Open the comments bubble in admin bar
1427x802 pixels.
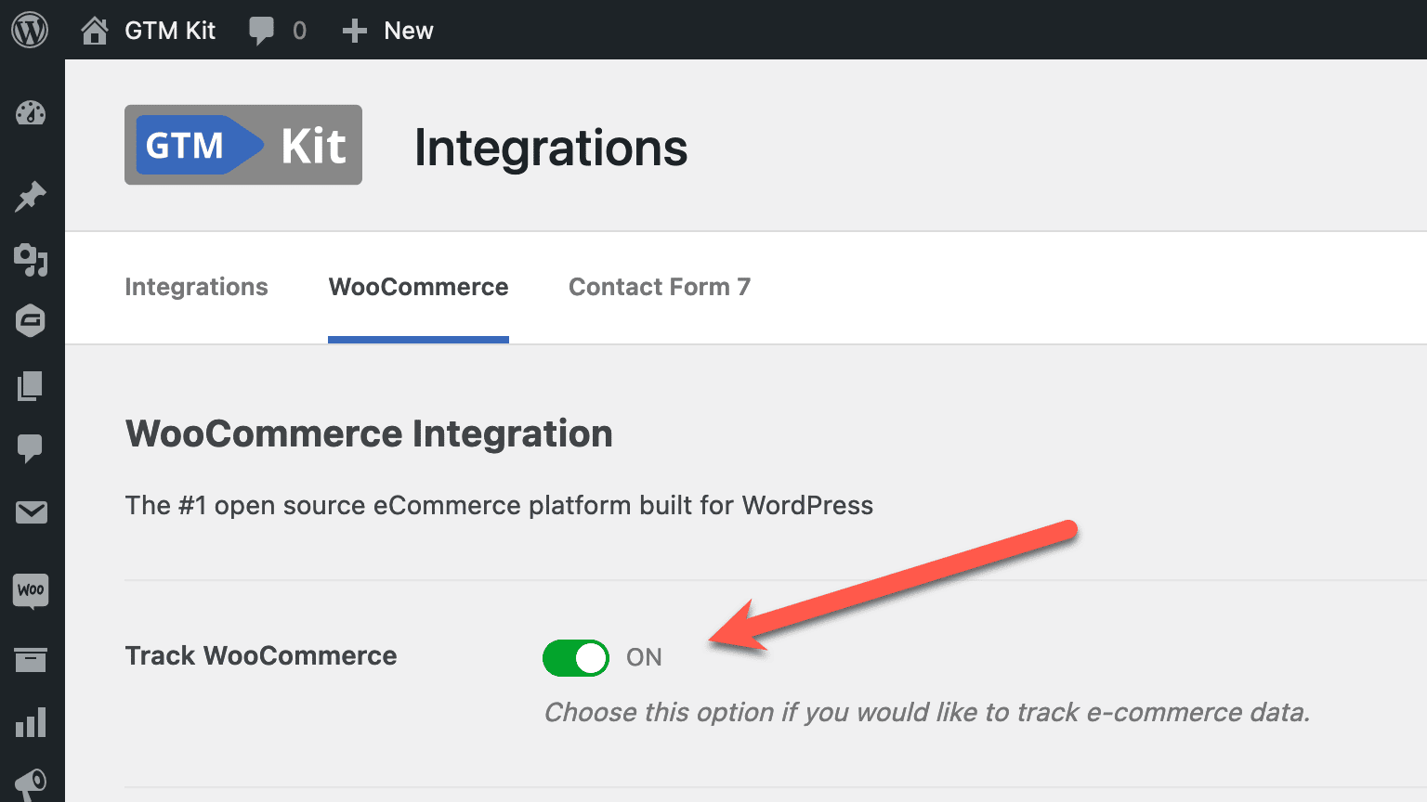click(262, 31)
